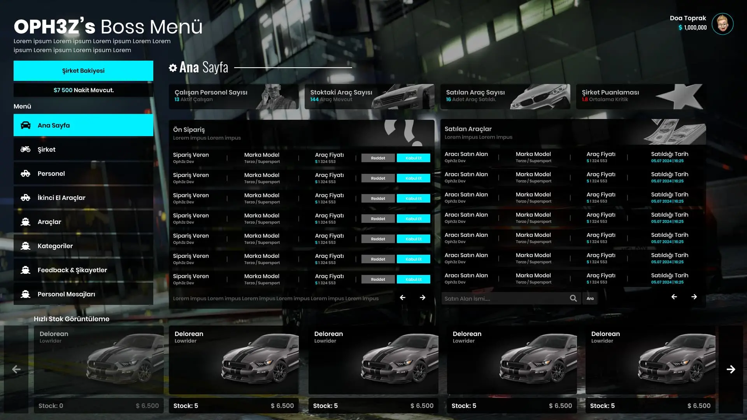Click the Kategoriler icon
Screen dimensions: 747x420
[25, 246]
